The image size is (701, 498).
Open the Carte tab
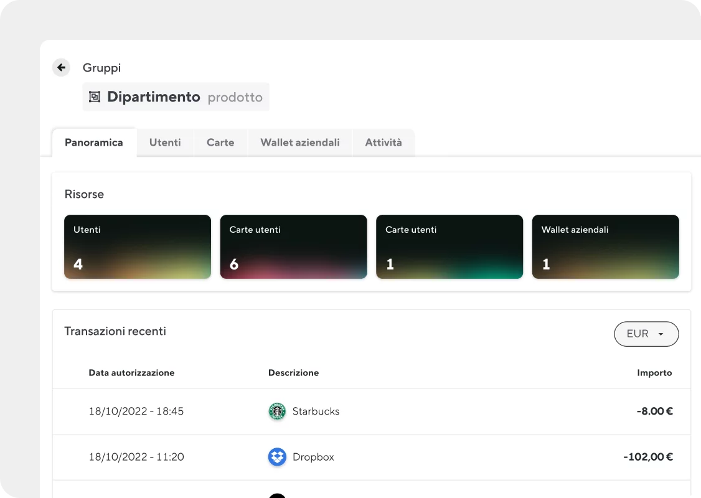pos(220,143)
